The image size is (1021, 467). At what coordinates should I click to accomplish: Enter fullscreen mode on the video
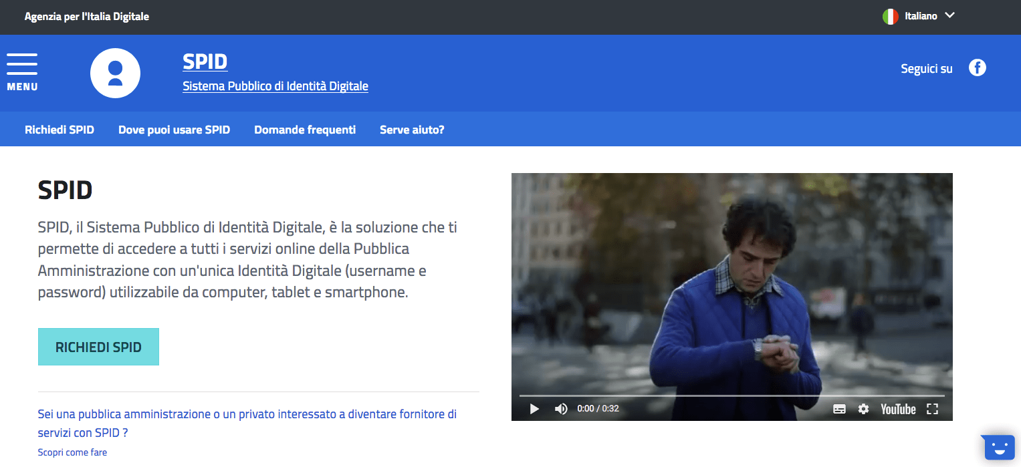pos(932,409)
